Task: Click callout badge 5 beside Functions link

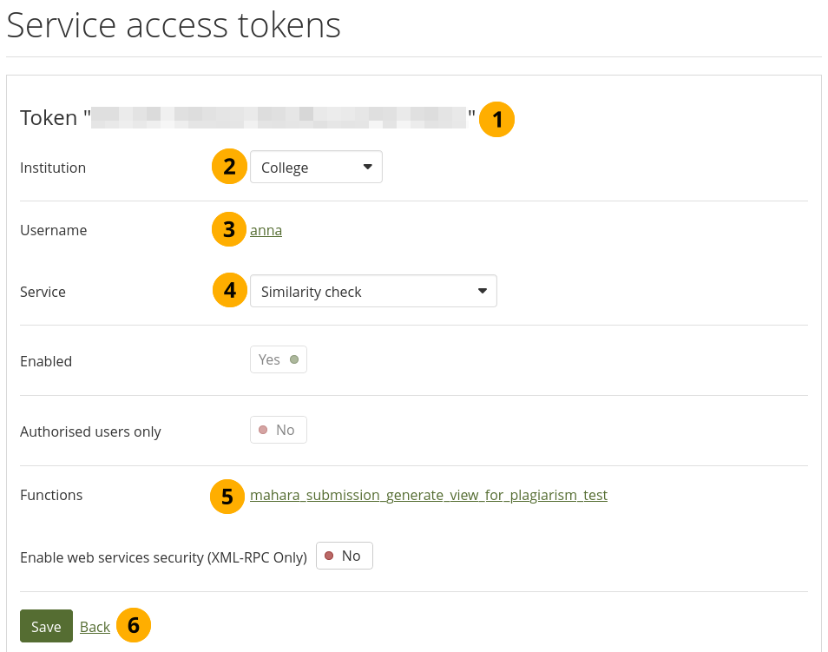Action: [227, 496]
